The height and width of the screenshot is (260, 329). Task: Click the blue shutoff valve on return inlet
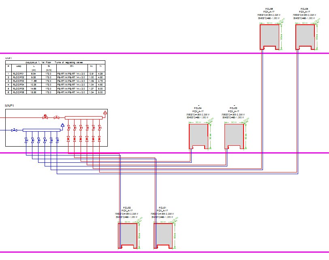point(15,130)
